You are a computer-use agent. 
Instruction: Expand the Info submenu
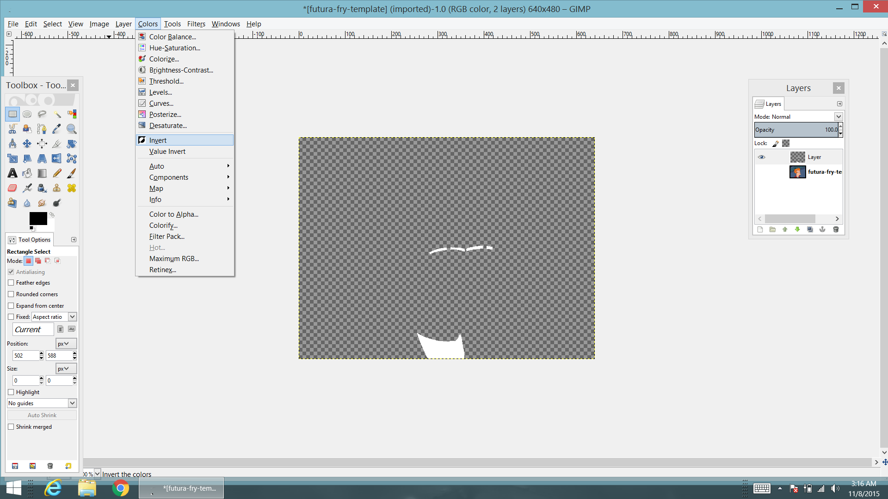point(185,200)
